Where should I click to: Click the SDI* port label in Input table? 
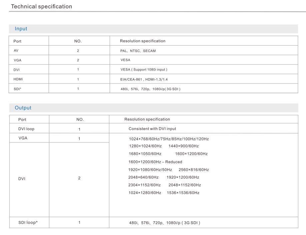point(17,89)
